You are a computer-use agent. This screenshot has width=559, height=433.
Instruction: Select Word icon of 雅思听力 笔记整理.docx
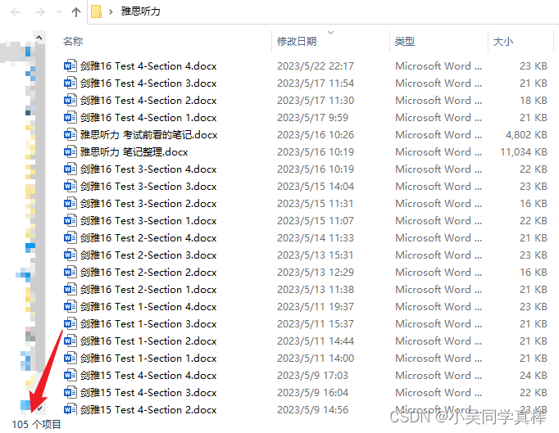70,151
